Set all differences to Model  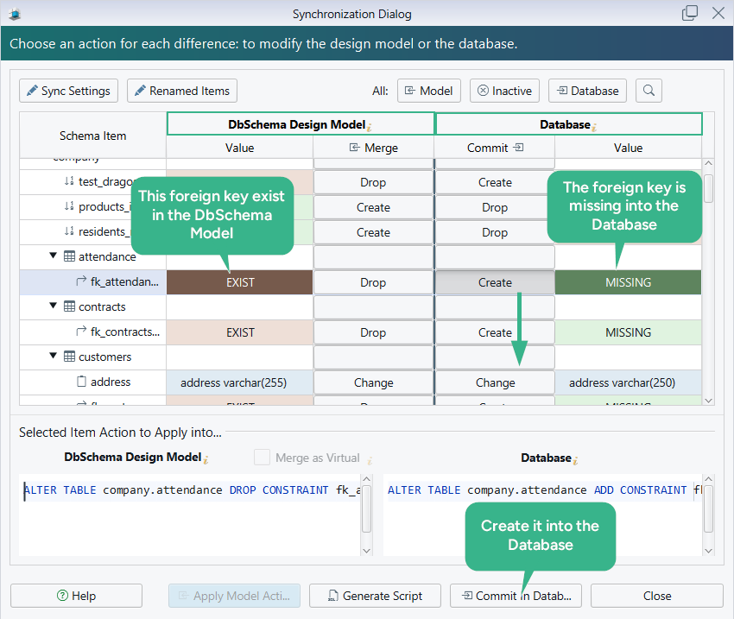coord(429,91)
